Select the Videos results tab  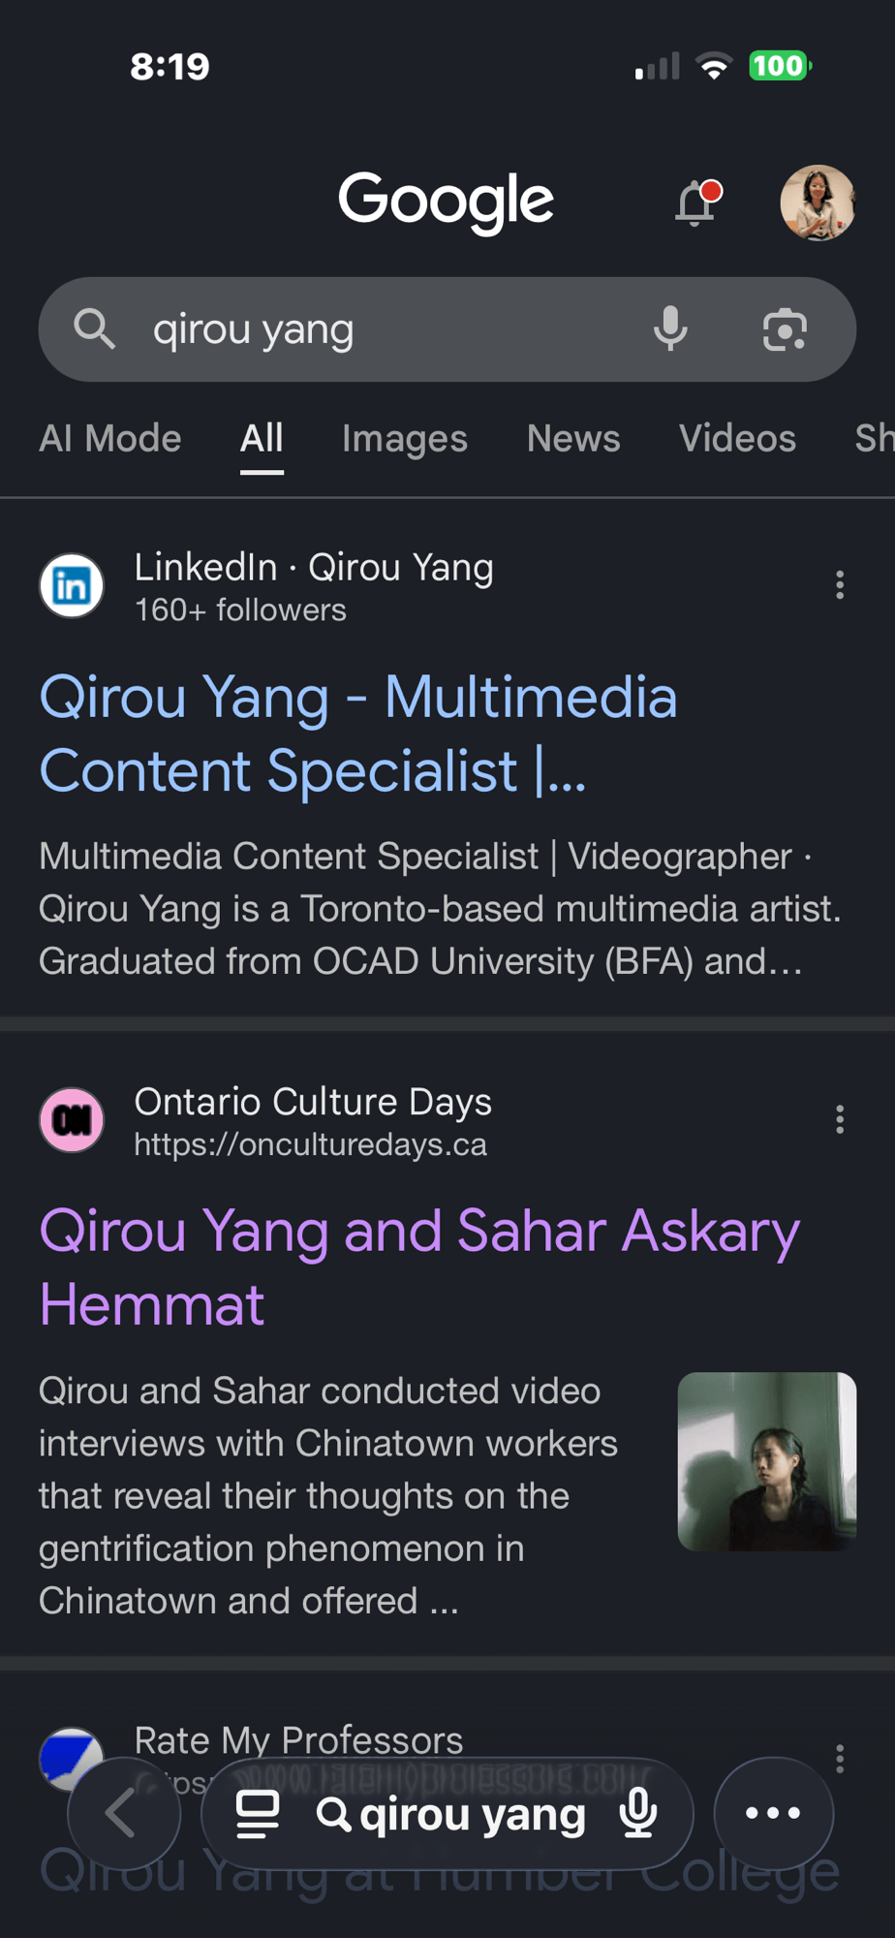pyautogui.click(x=737, y=439)
